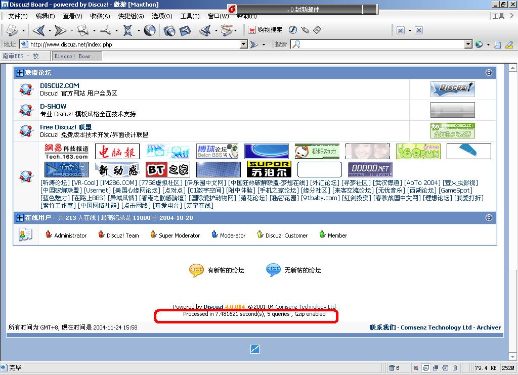Toggle the popup window status bar icon

coord(426,368)
